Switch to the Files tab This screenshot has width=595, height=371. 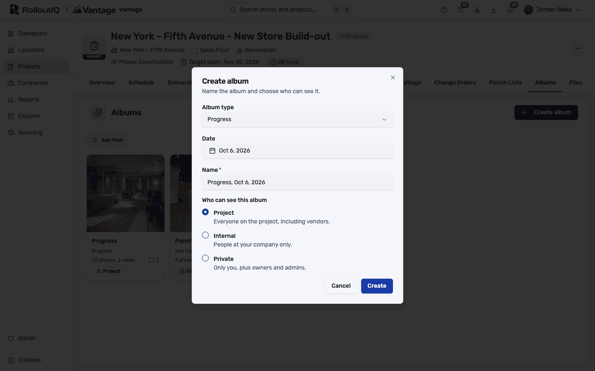[576, 83]
